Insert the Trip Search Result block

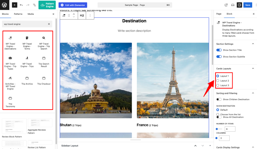[44, 62]
